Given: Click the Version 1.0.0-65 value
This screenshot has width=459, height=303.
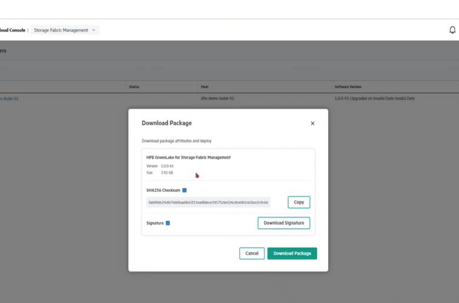Looking at the screenshot, I should 167,166.
